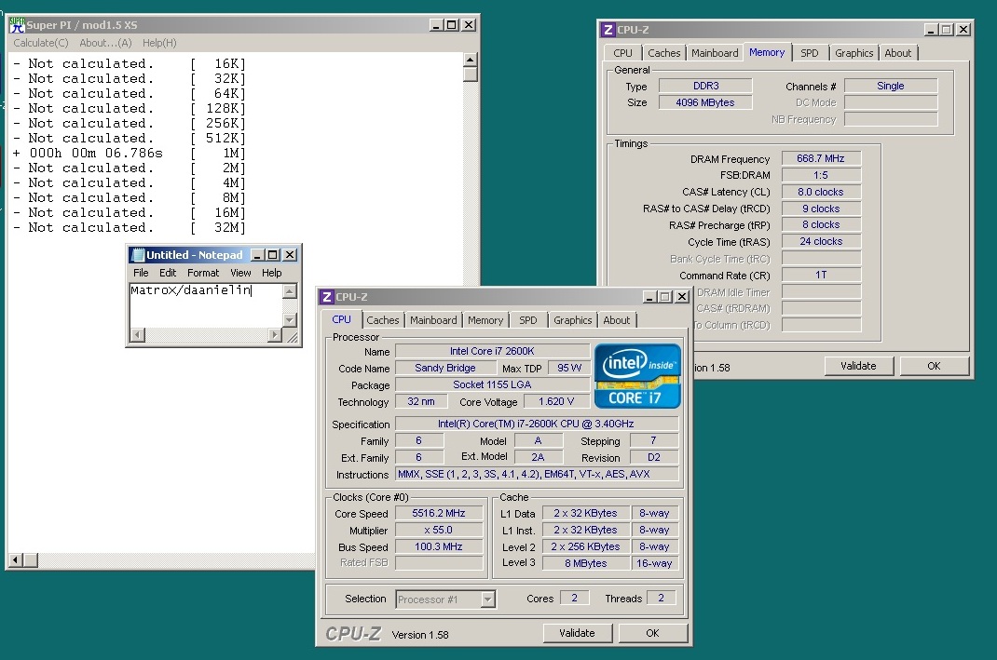Switch to the Mainboard tab in CPU window
Viewport: 997px width, 660px height.
tap(433, 320)
